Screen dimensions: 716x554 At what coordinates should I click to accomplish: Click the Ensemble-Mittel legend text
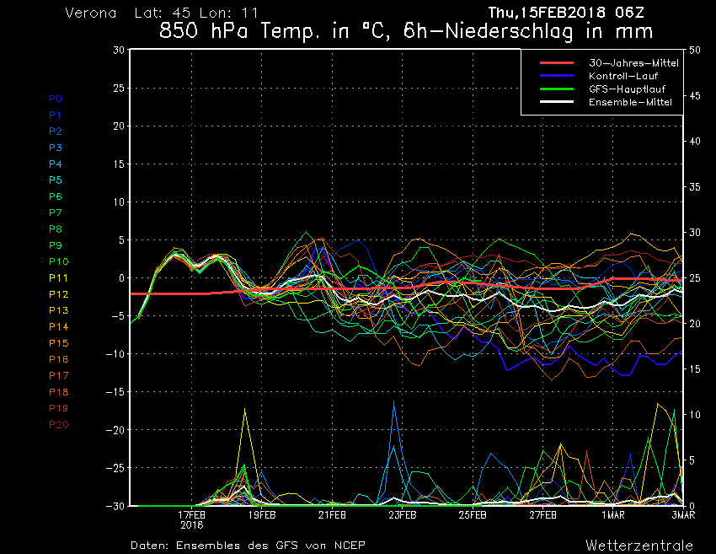coord(631,102)
